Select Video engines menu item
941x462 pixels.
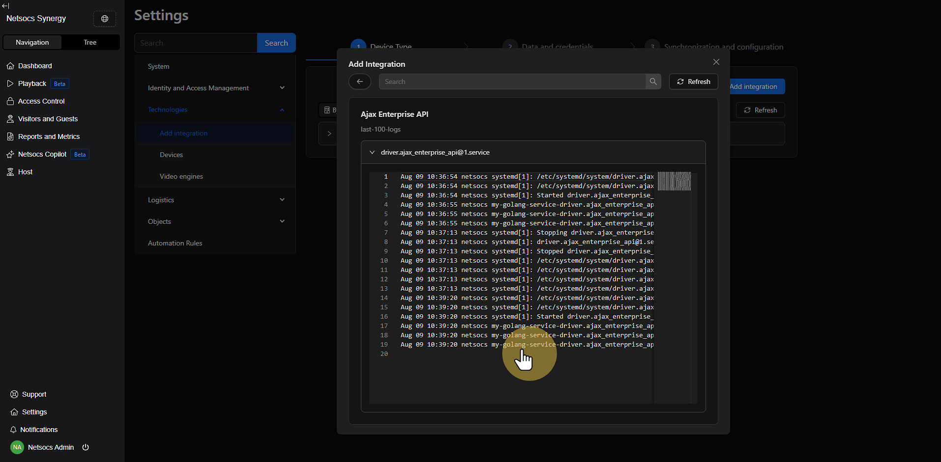[x=181, y=176]
